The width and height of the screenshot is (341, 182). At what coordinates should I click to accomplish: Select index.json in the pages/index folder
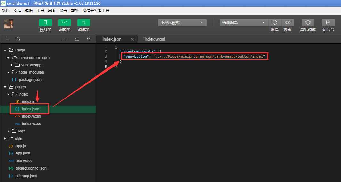click(x=31, y=109)
